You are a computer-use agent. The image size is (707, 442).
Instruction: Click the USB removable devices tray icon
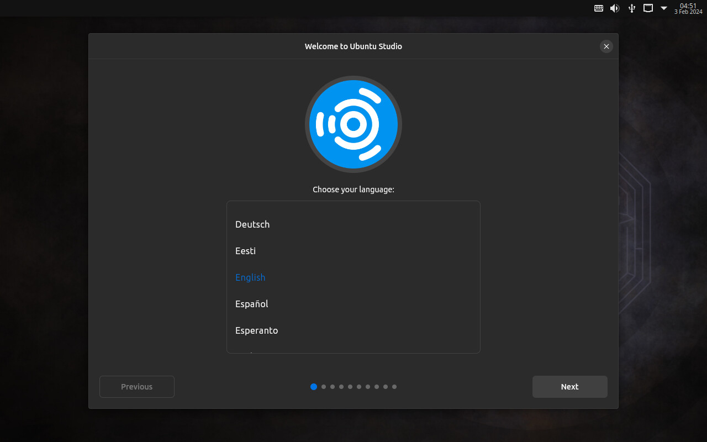click(x=632, y=8)
